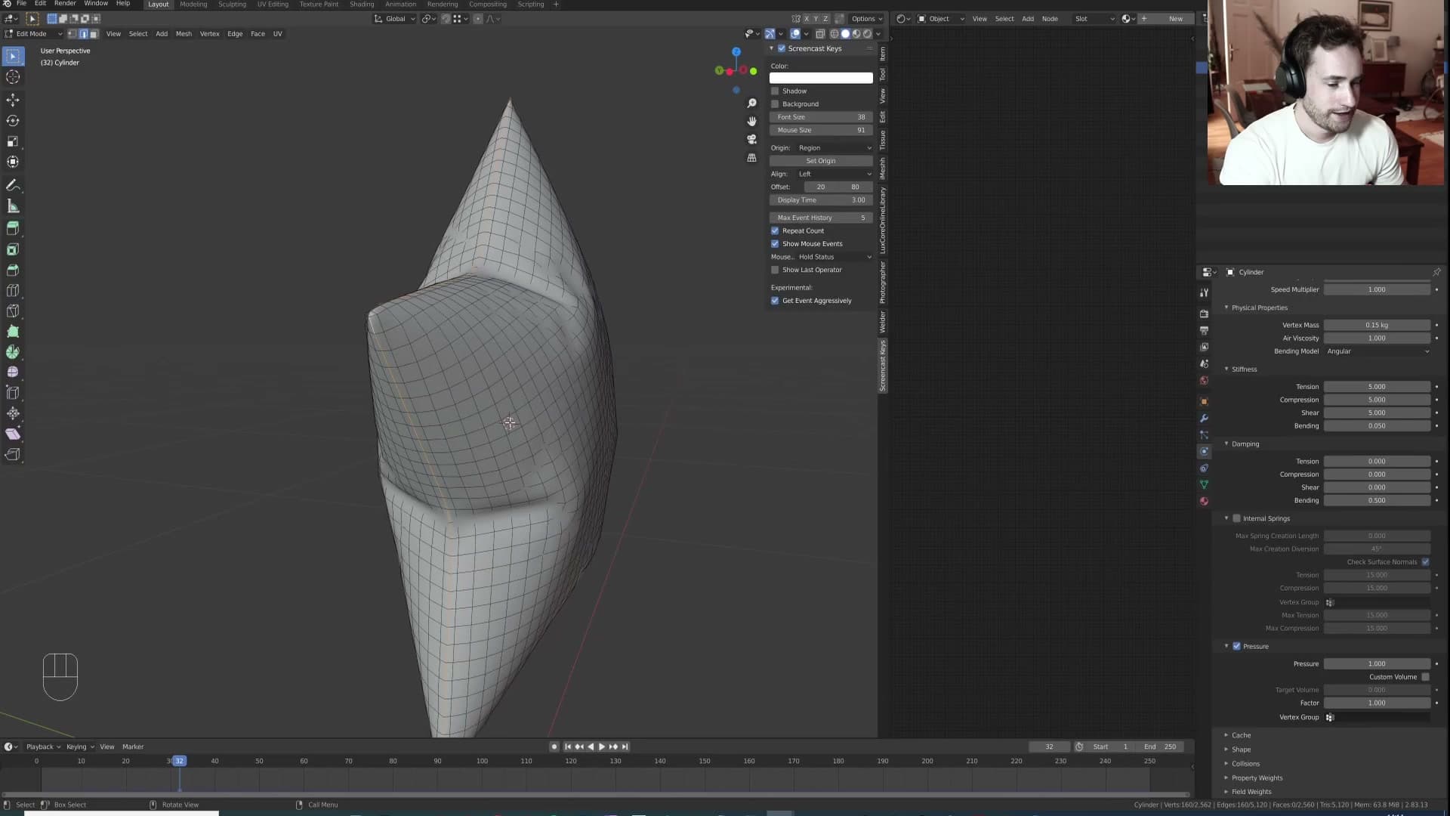Screen dimensions: 1450x816
Task: Disable Show Mouse Events checkbox
Action: point(775,244)
